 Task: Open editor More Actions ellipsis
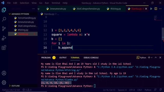coord(160,9)
